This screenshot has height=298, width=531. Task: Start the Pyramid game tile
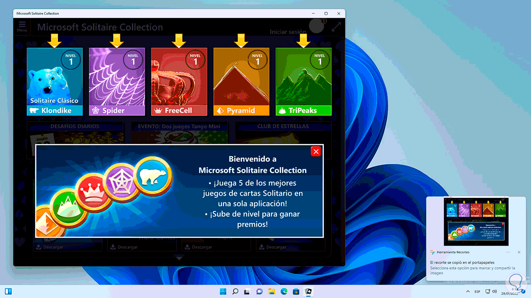click(x=241, y=82)
